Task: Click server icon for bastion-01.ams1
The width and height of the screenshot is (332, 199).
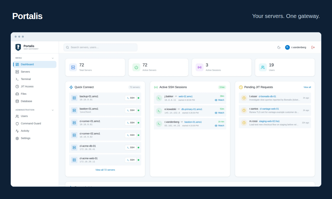Action: (74, 110)
